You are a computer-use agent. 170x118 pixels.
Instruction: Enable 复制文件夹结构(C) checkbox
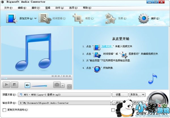click(4, 110)
